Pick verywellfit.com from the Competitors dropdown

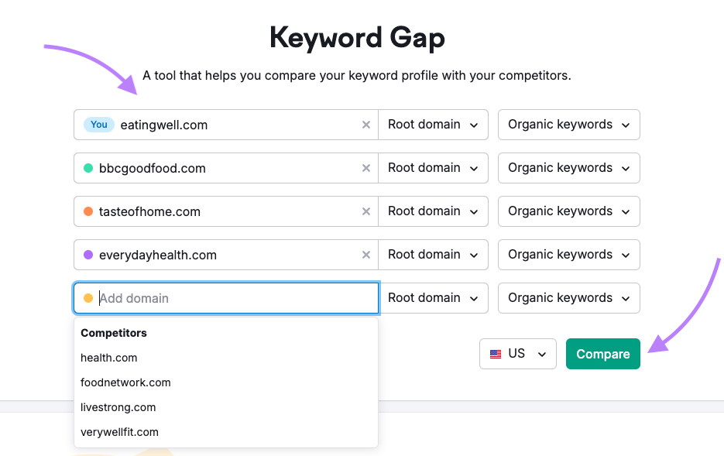(119, 432)
